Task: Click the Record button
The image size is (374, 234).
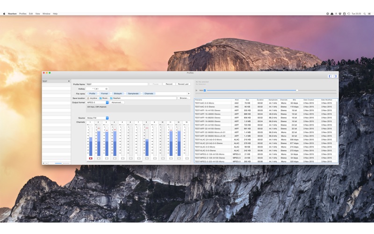Action: (169, 84)
